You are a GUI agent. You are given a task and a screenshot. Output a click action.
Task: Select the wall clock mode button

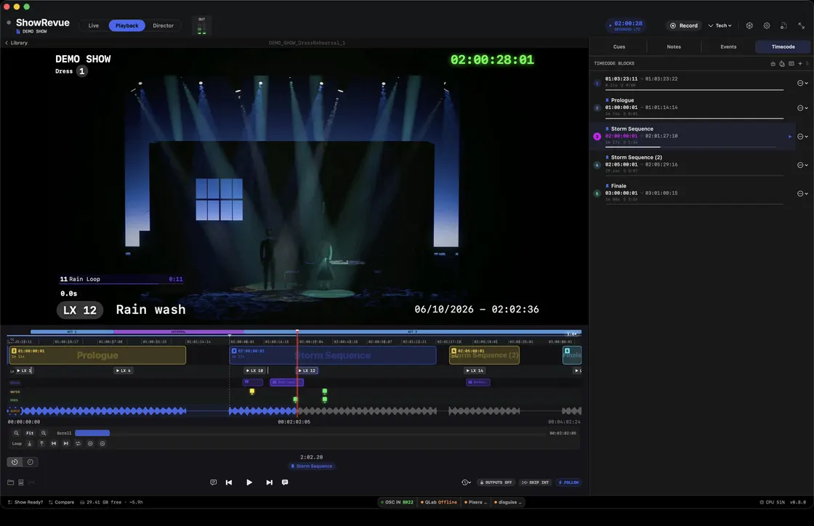30,462
